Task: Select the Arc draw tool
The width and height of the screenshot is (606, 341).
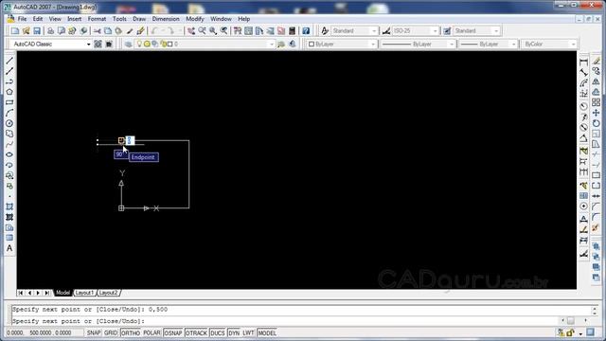Action: point(9,113)
